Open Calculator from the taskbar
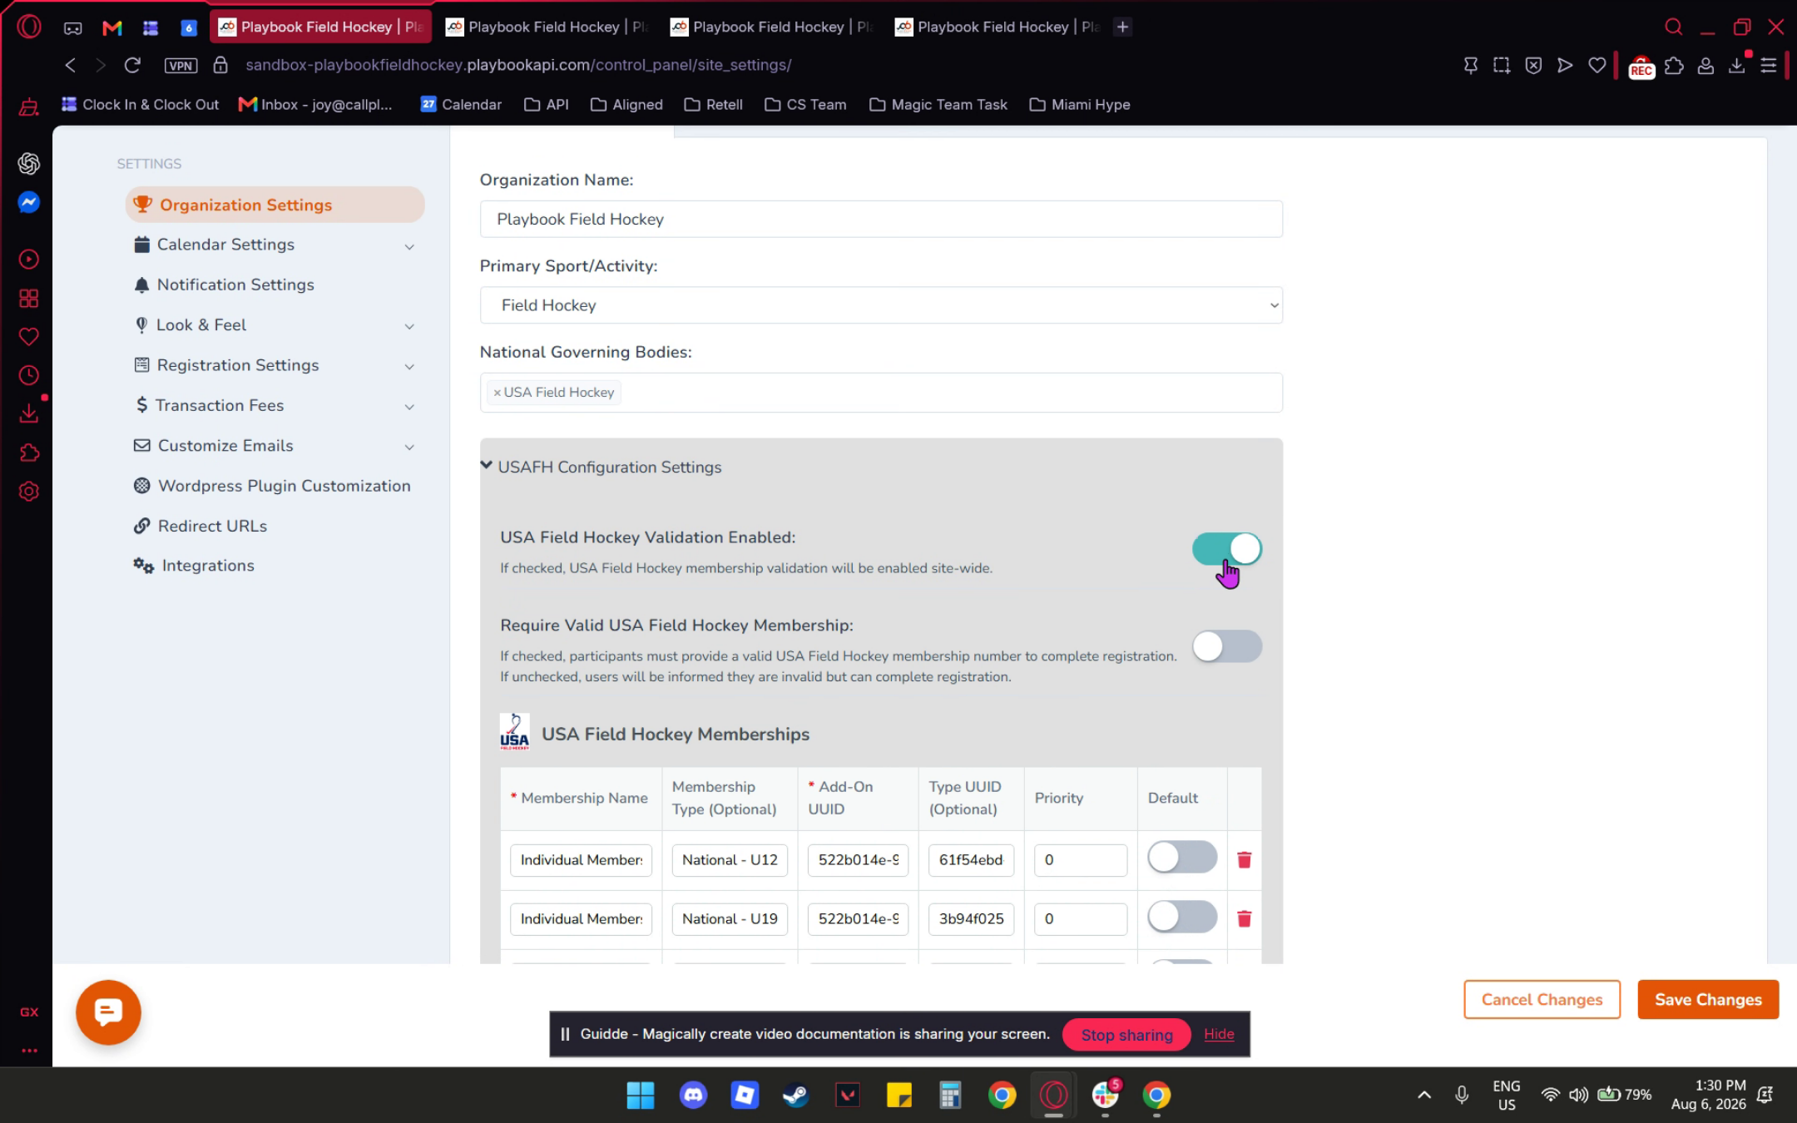Image resolution: width=1797 pixels, height=1123 pixels. point(950,1096)
